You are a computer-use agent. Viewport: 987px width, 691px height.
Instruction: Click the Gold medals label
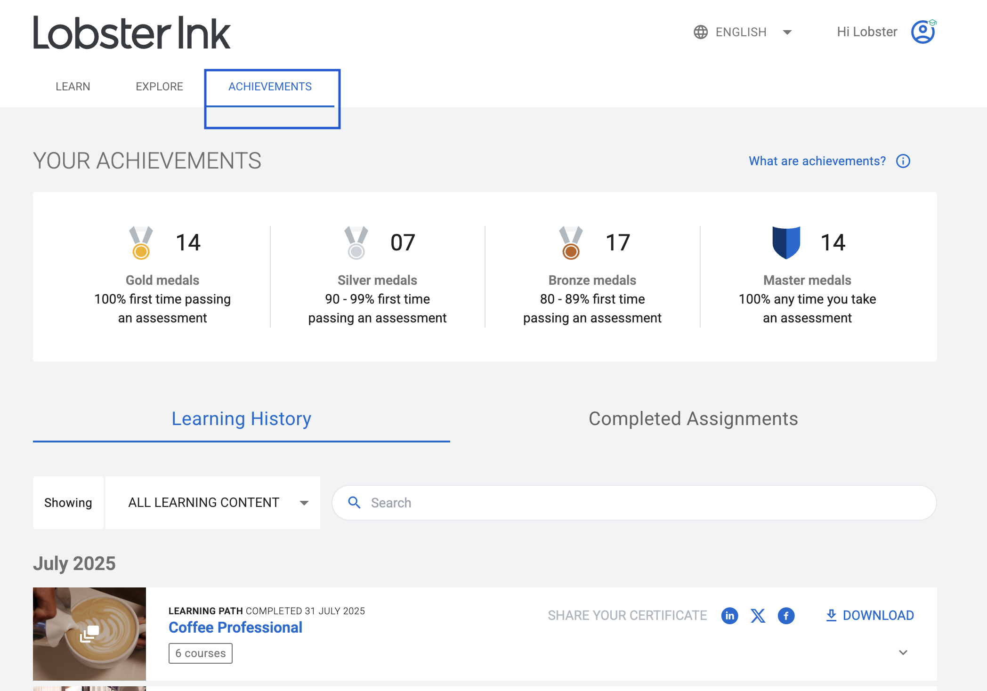(x=162, y=280)
